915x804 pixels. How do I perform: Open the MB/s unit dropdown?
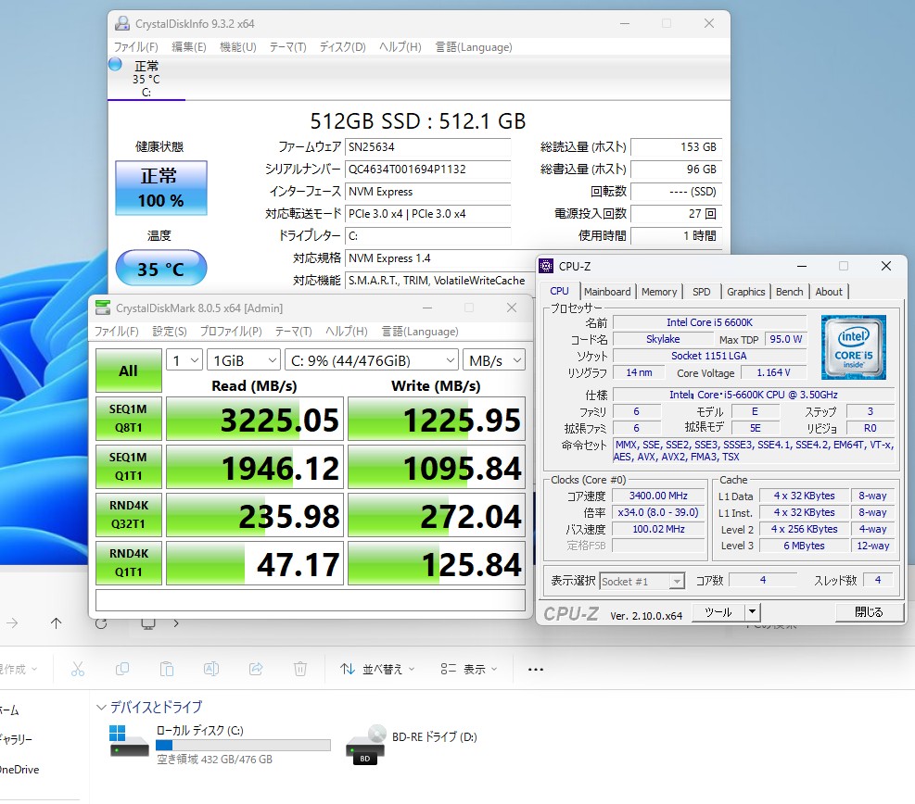click(494, 360)
